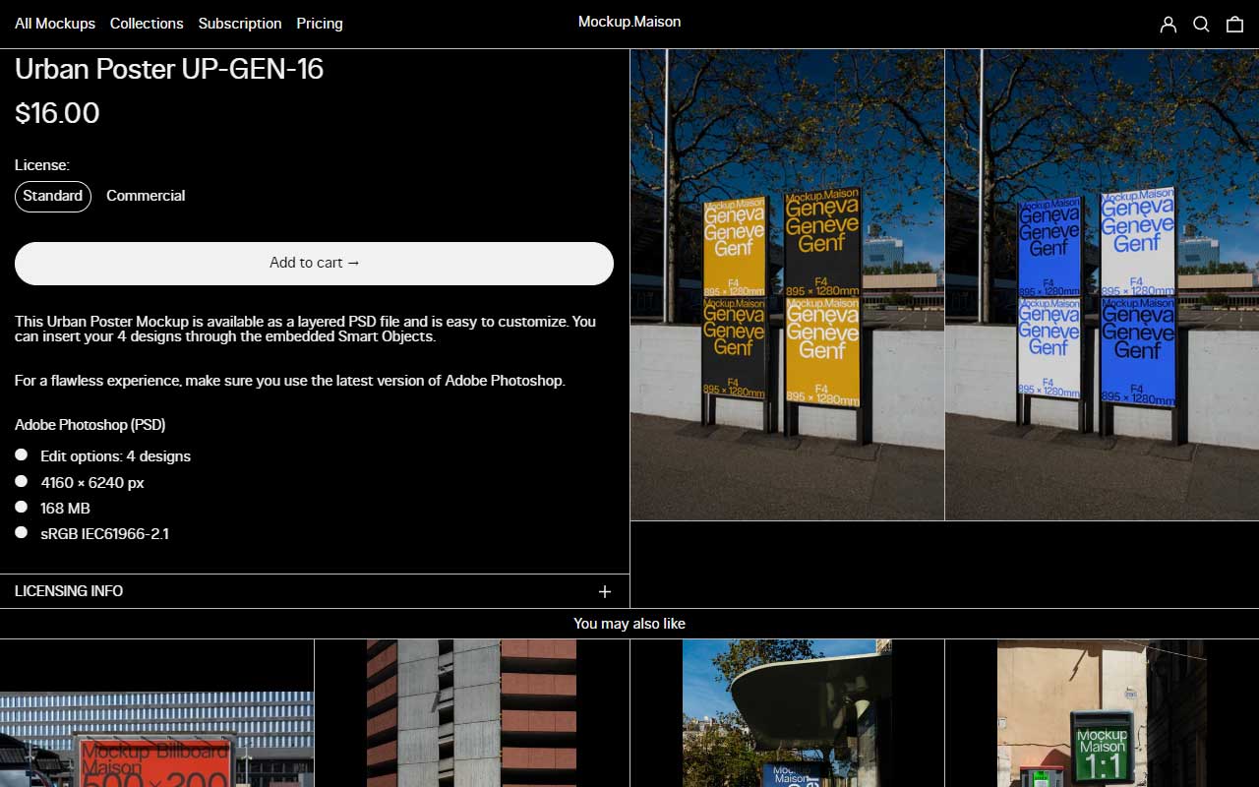View the Pricing page
1259x787 pixels.
click(x=319, y=24)
